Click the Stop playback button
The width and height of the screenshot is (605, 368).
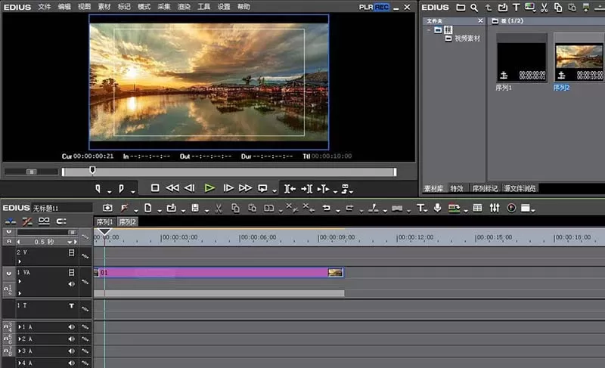(155, 188)
